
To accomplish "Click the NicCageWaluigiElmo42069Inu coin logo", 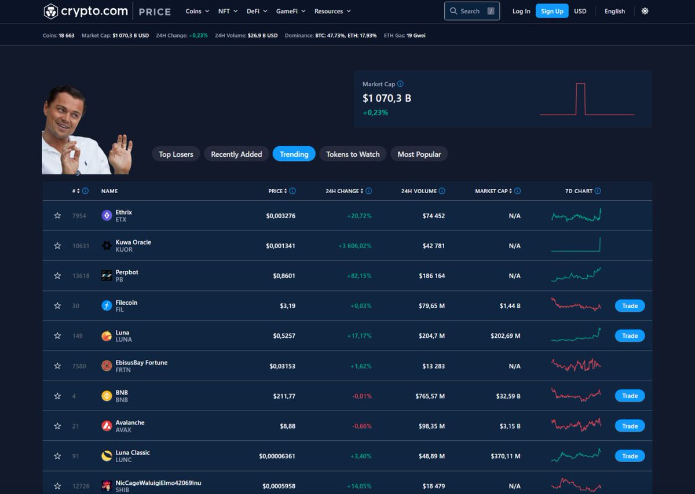I will click(x=107, y=486).
